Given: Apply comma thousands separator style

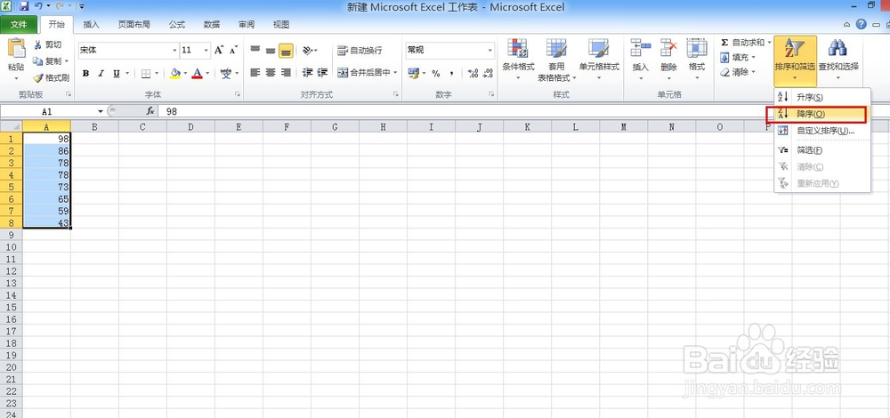Looking at the screenshot, I should point(452,73).
